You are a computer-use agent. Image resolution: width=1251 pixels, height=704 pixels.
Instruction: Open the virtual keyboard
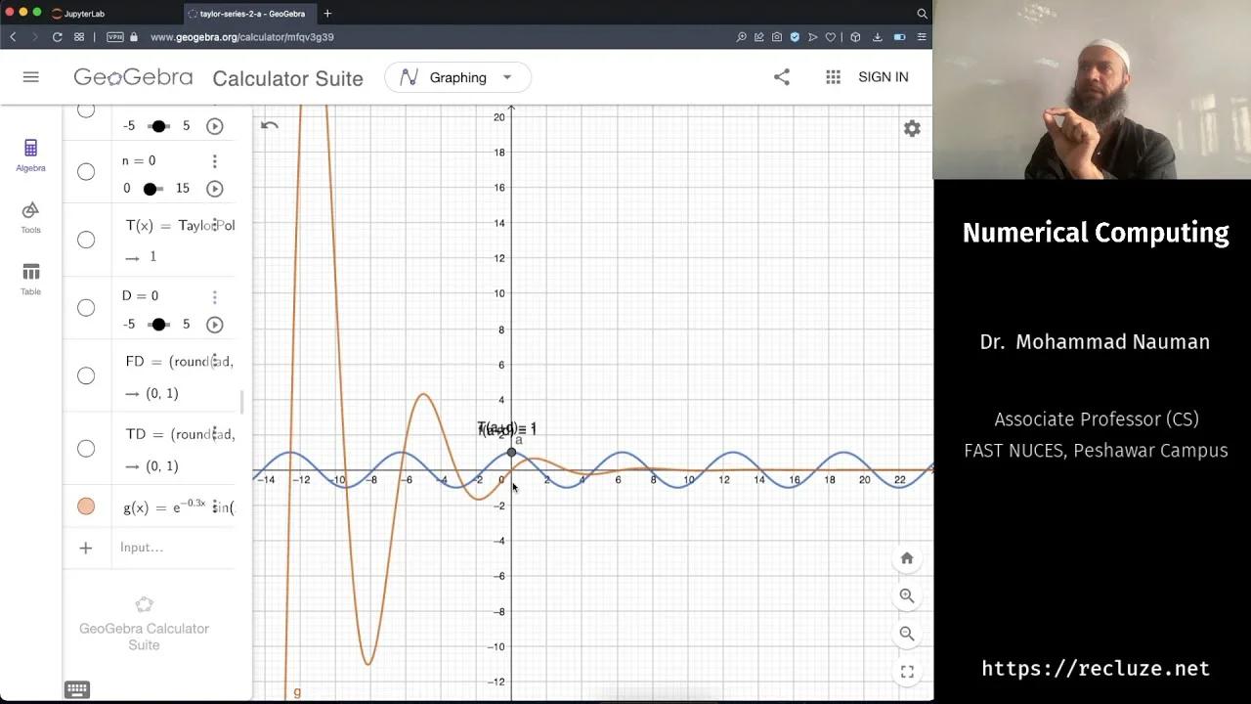click(x=77, y=689)
